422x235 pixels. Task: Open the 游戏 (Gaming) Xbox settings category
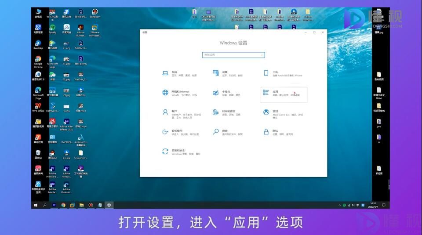coord(284,114)
